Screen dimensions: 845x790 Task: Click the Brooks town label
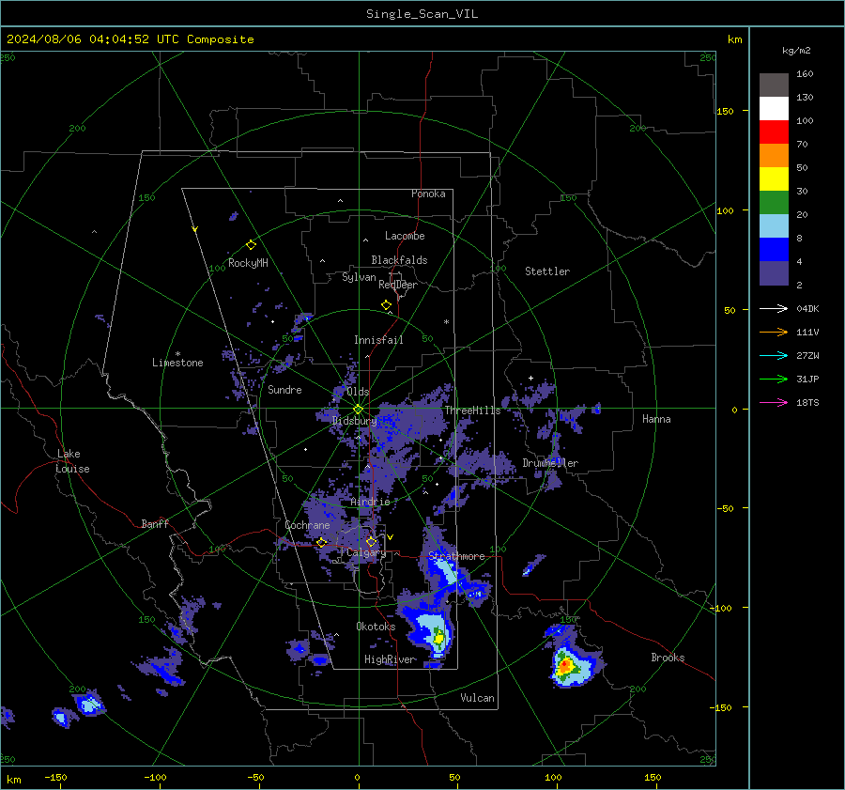click(x=668, y=658)
